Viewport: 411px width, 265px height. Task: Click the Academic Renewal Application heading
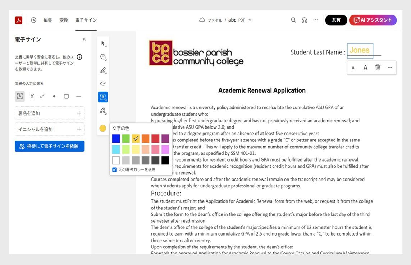pyautogui.click(x=262, y=90)
